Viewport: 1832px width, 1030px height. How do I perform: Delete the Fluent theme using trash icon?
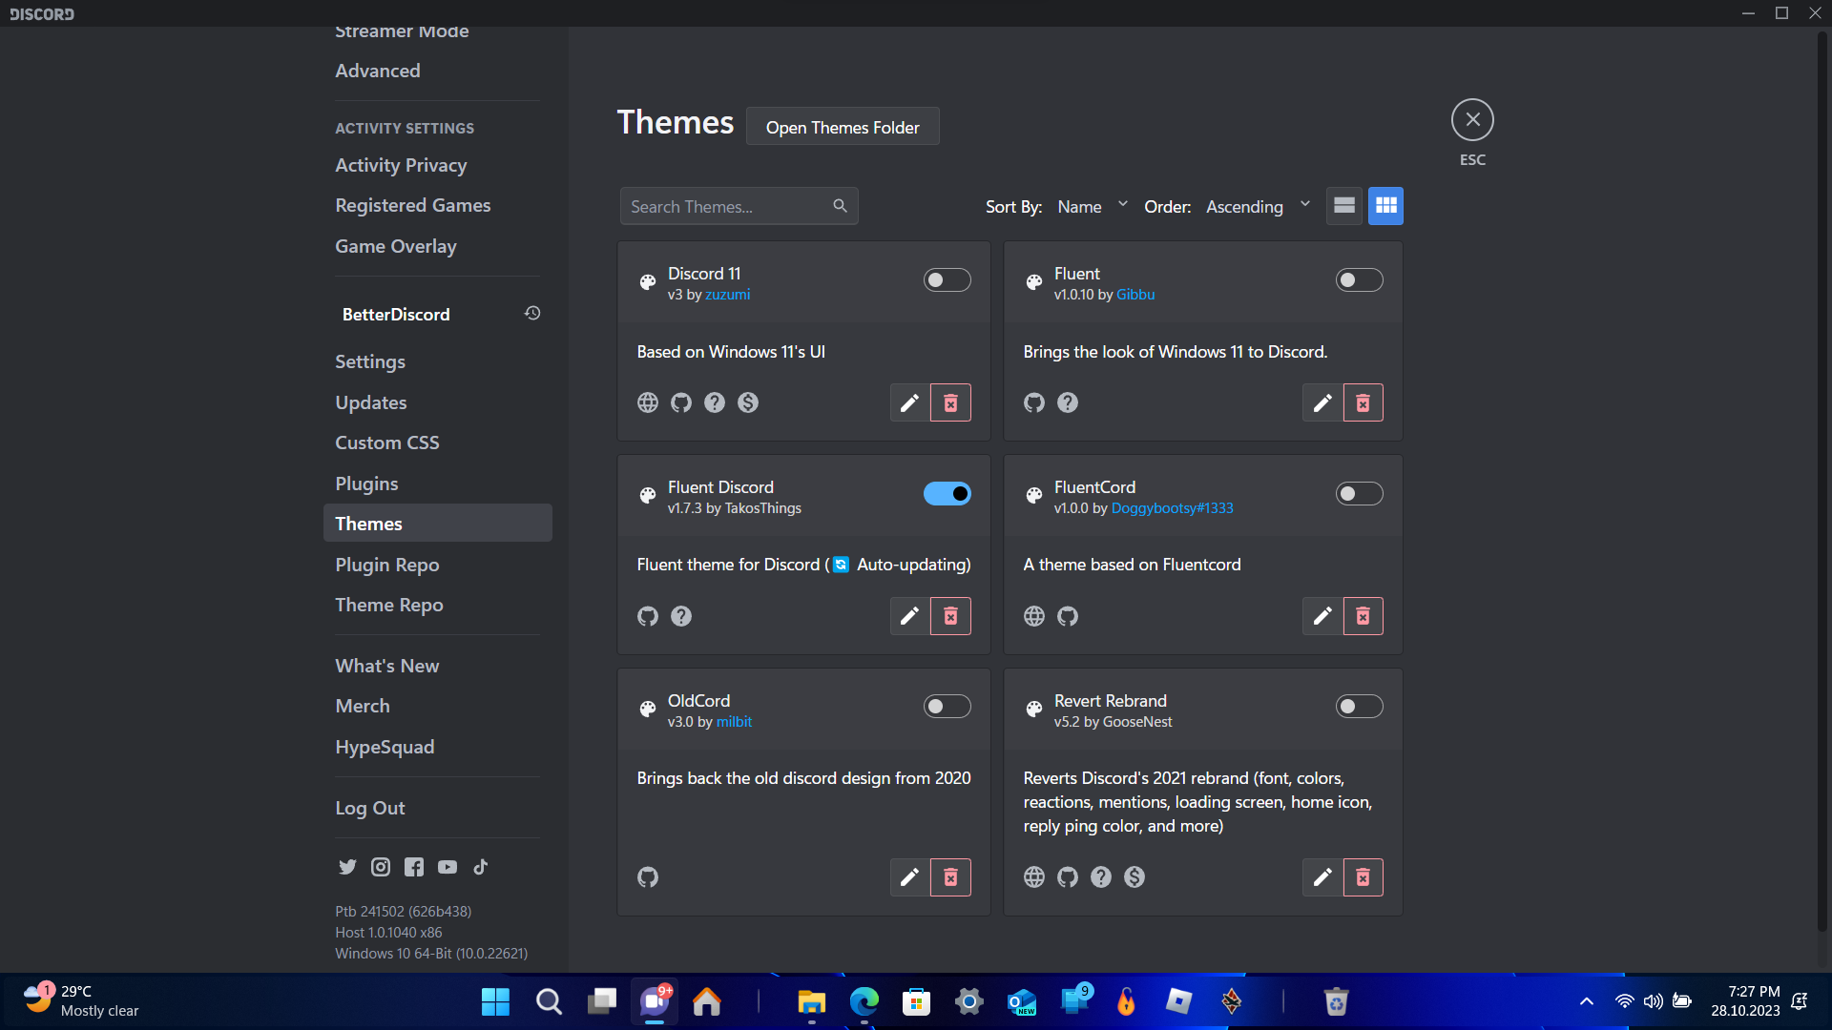(x=1363, y=402)
